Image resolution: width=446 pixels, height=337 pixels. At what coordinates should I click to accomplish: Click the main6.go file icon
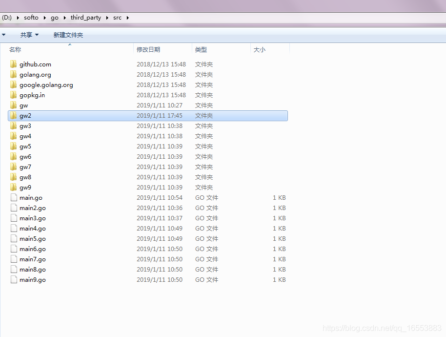tap(14, 249)
